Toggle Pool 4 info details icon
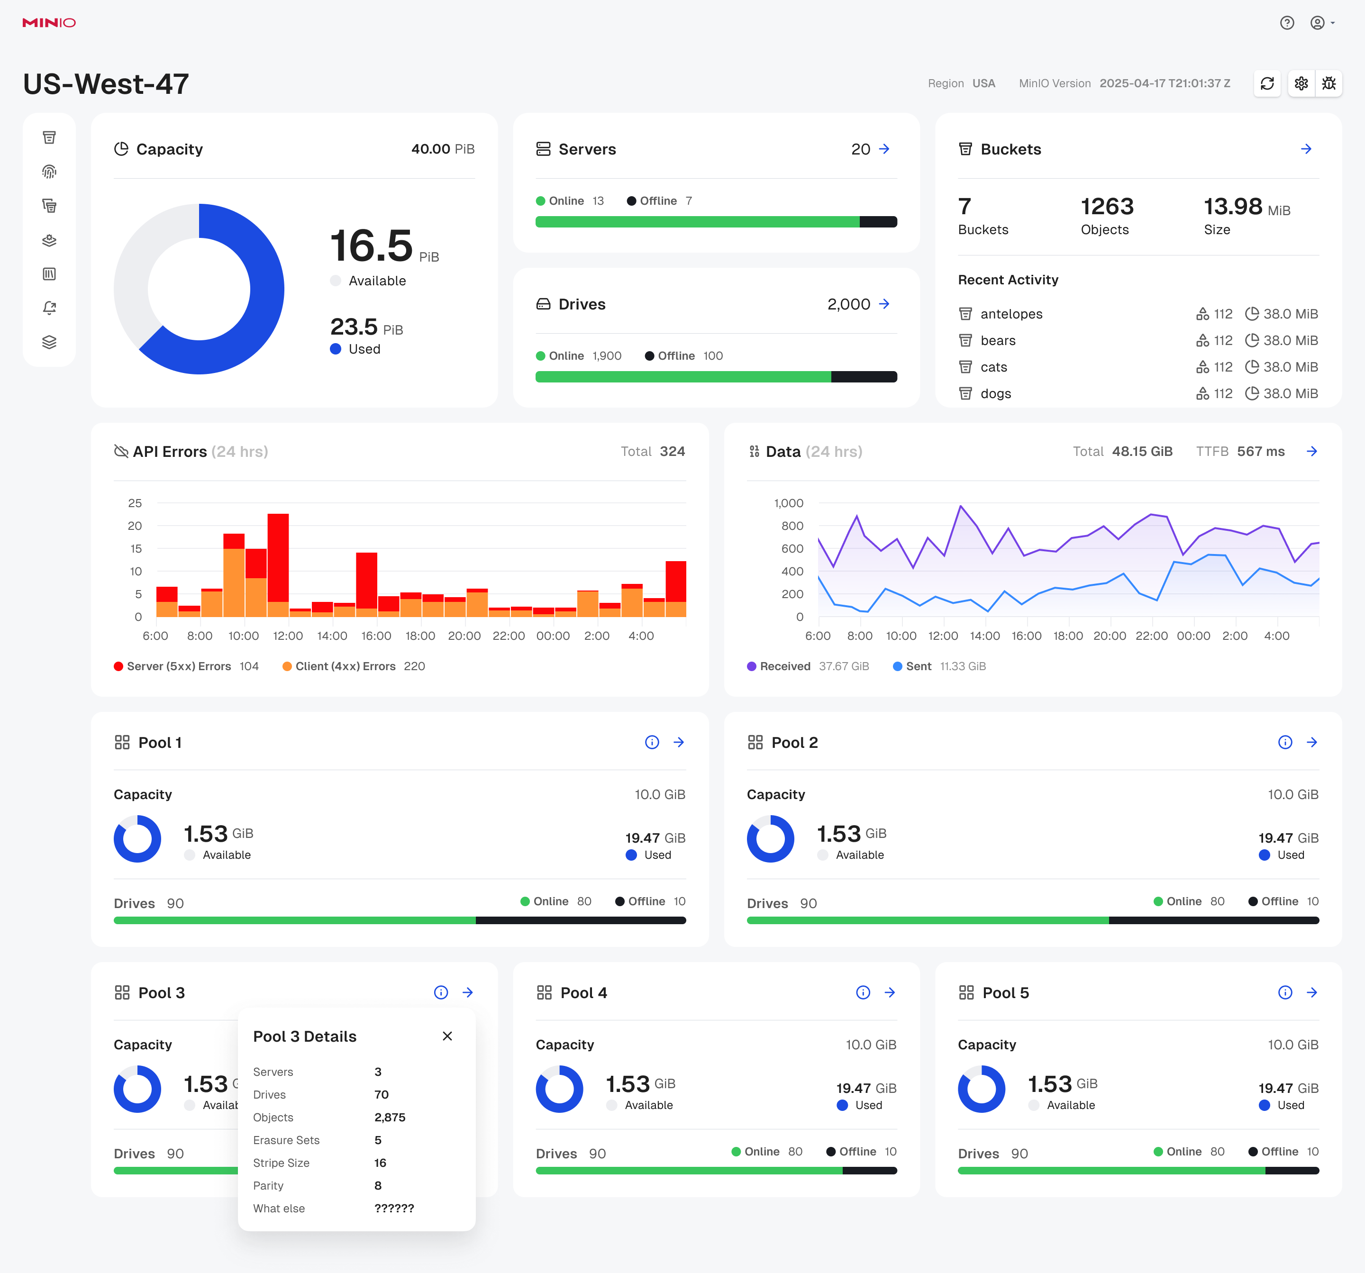 (x=863, y=992)
